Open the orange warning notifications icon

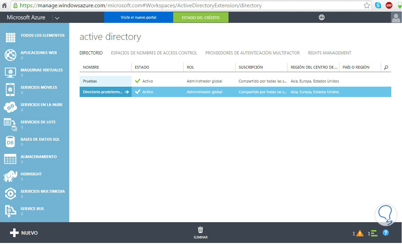360,233
